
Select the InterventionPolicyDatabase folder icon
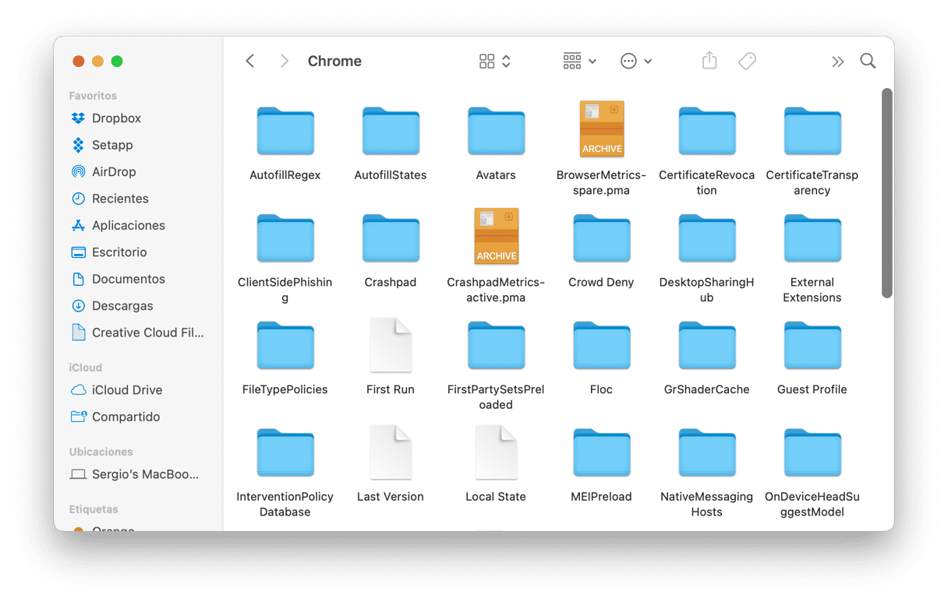click(285, 452)
